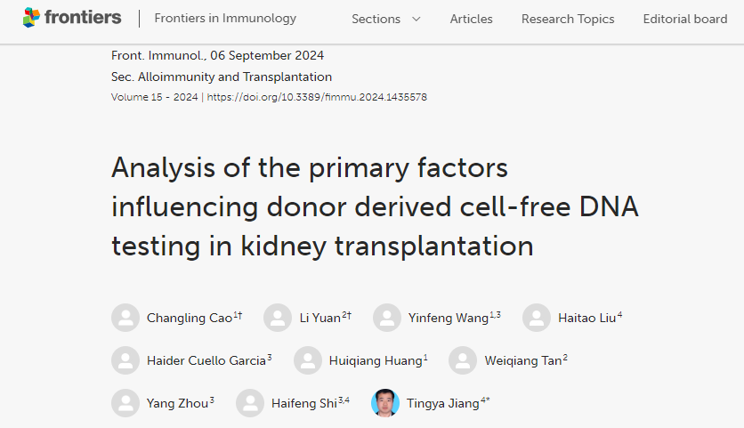
Task: Click Weiqiang Tan's avatar icon
Action: tap(463, 360)
